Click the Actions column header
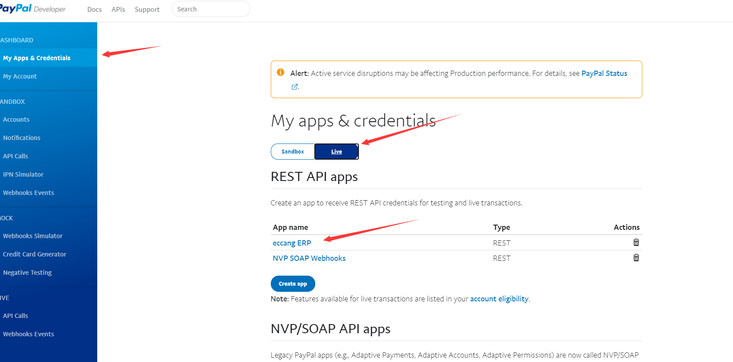Viewport: 733px width, 362px height. coord(627,227)
